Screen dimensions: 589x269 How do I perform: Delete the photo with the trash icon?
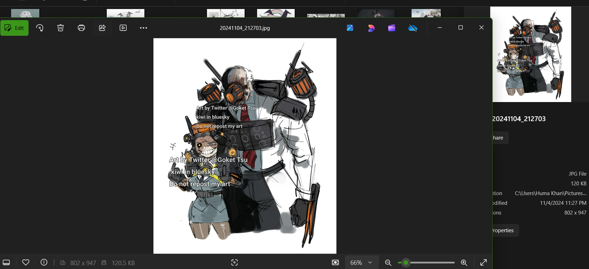pyautogui.click(x=61, y=28)
